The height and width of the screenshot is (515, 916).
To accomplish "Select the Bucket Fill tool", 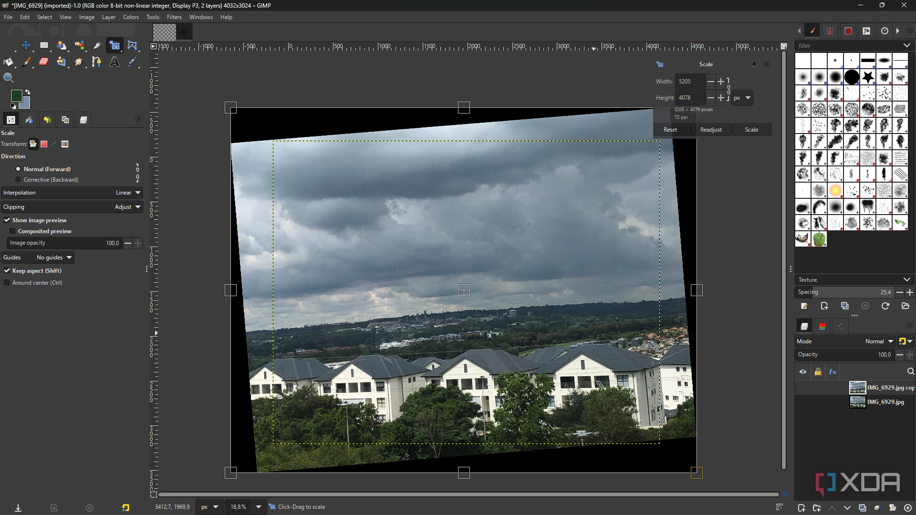I will pos(8,62).
